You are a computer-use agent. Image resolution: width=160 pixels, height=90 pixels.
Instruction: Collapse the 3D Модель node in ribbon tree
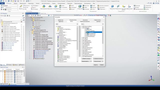(x=82, y=28)
